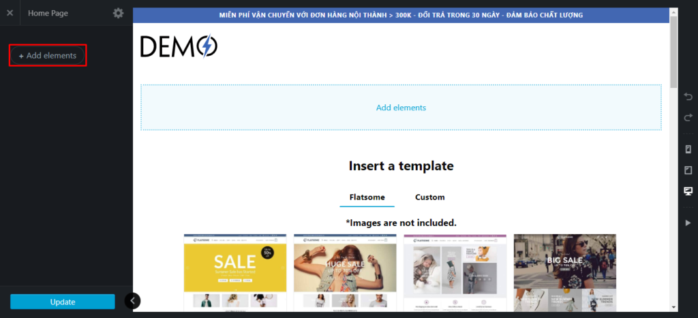Open page settings gear icon

coord(119,13)
